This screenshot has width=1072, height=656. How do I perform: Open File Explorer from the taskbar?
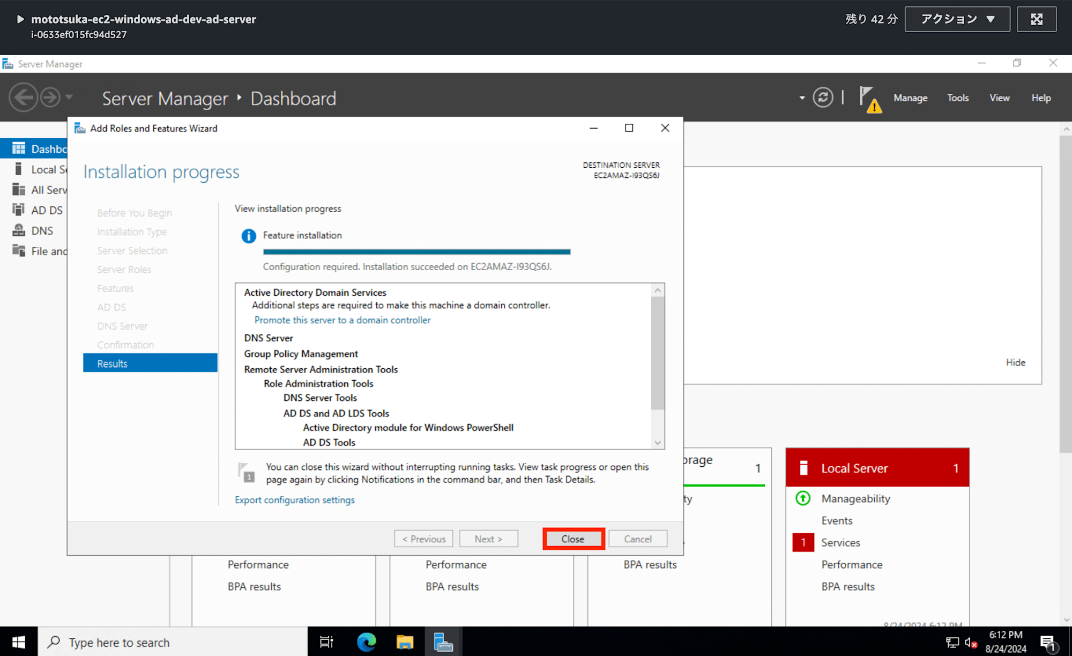coord(405,642)
